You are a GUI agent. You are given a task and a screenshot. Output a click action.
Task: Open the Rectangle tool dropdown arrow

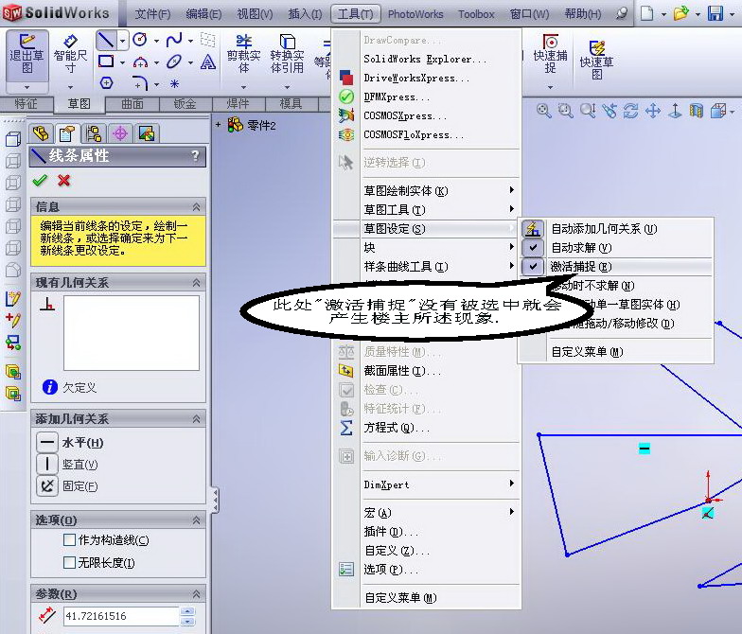coord(122,62)
